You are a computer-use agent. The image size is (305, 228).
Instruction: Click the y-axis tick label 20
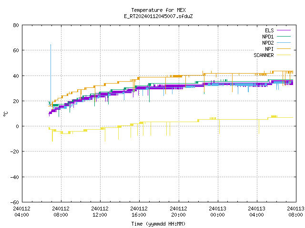click(16, 101)
